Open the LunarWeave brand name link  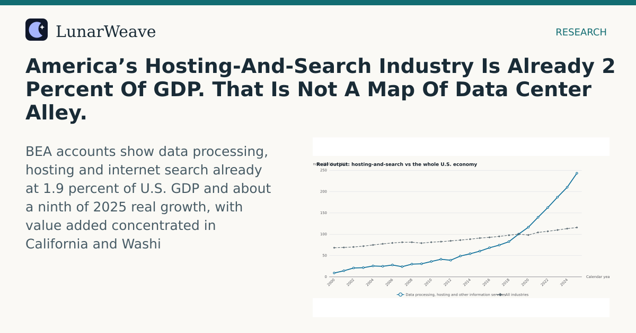105,32
